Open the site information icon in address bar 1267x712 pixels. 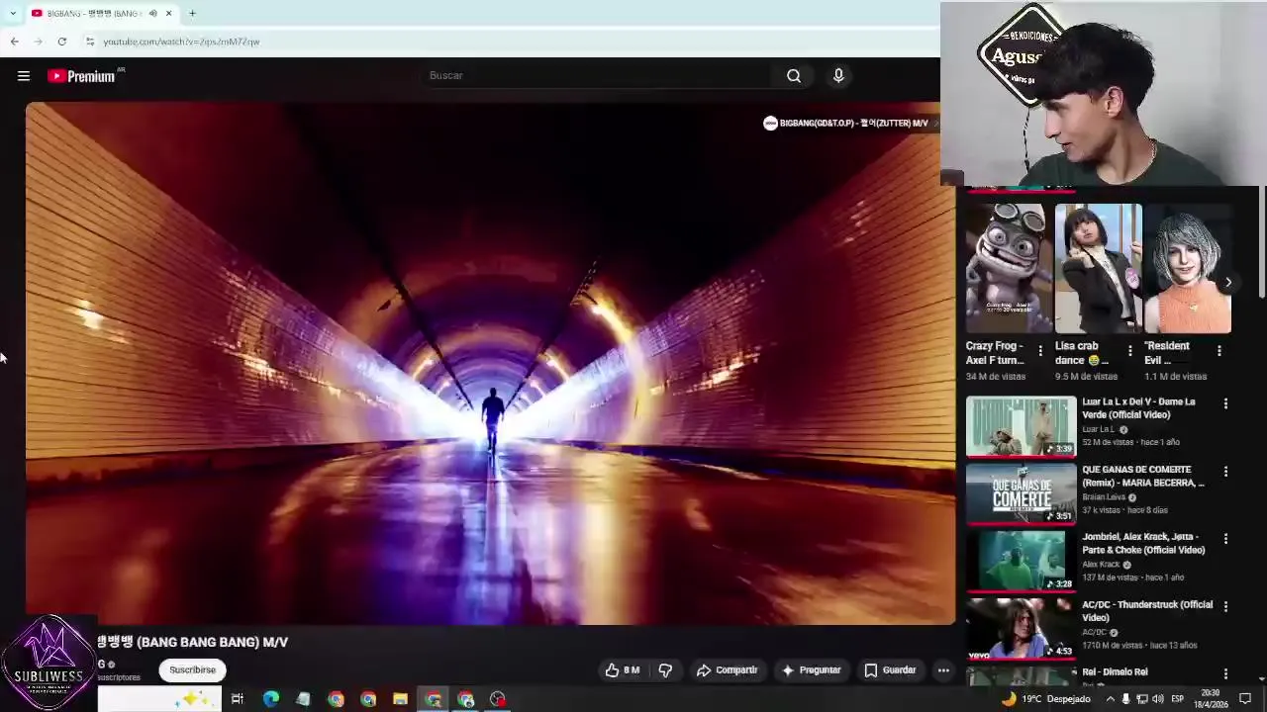[x=90, y=42]
